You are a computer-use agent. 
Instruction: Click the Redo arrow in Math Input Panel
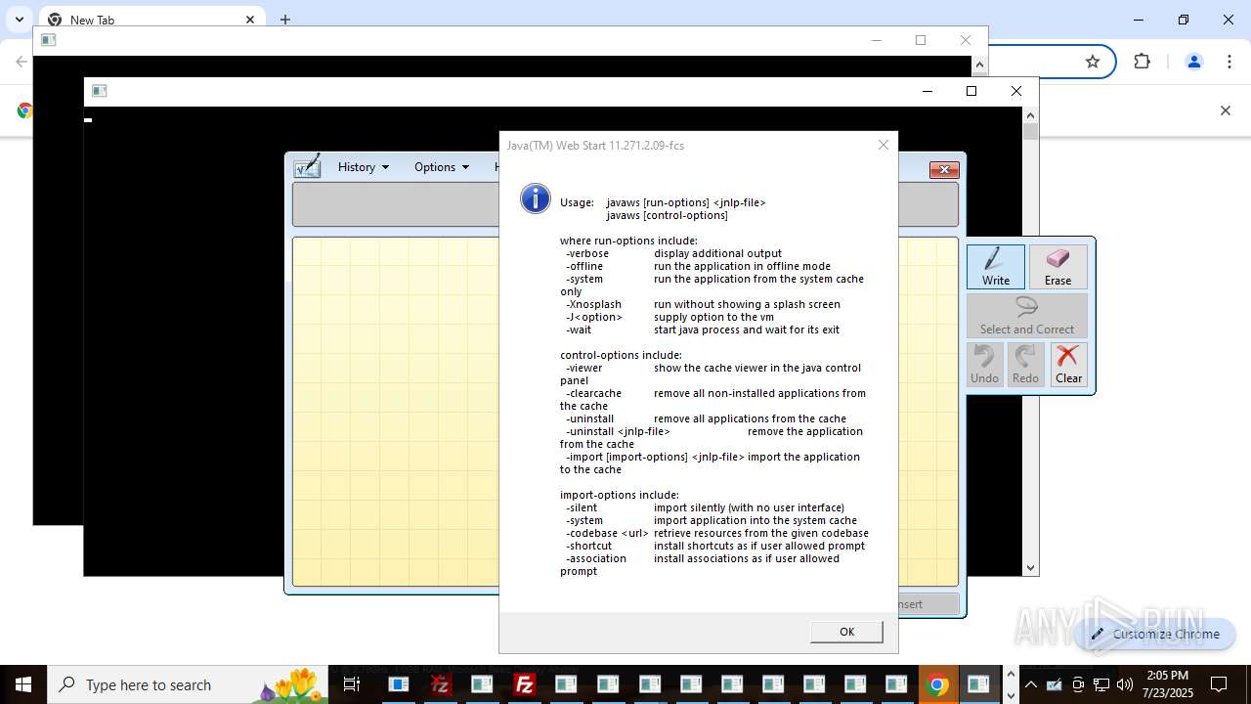(1025, 365)
